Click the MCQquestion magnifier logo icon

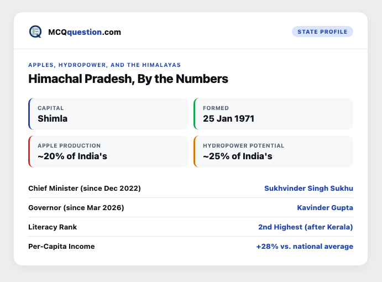[x=35, y=32]
